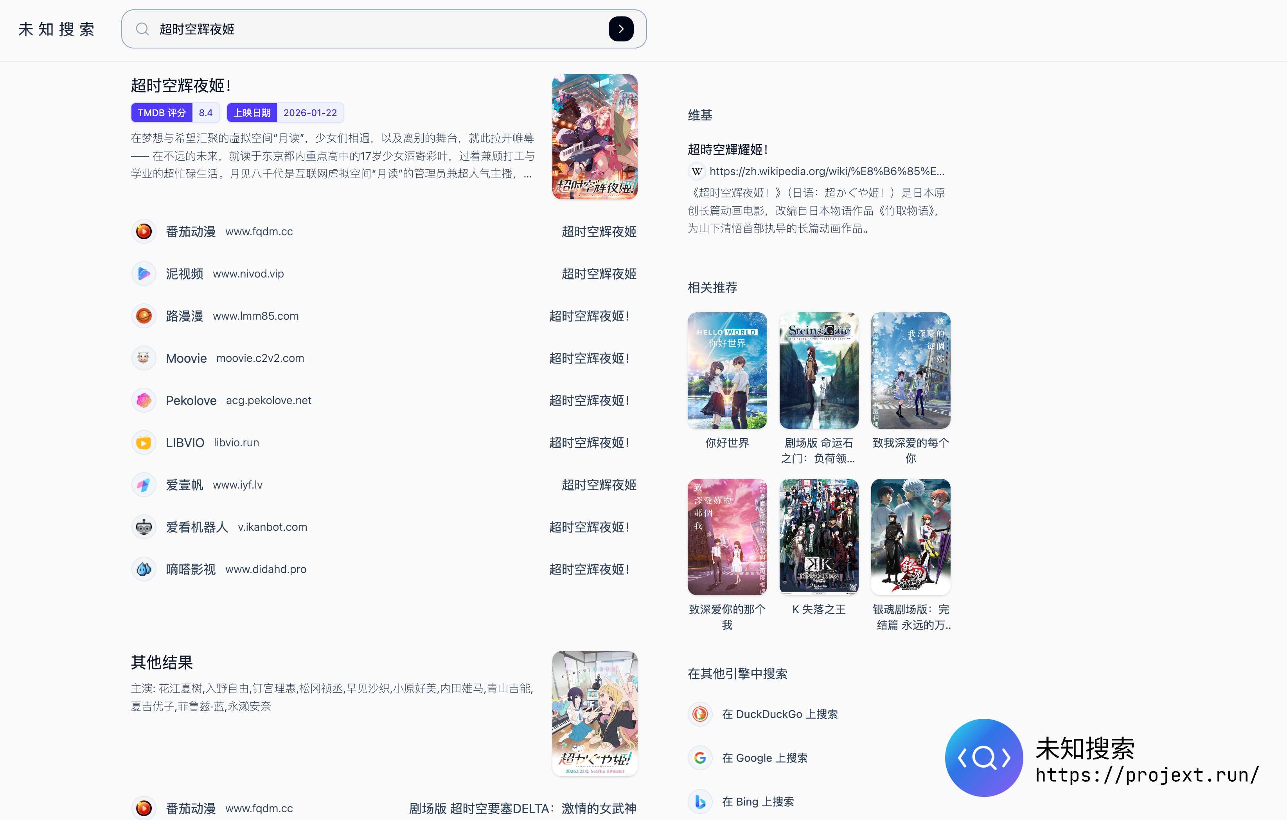The image size is (1287, 820).
Task: Click the 嘀嗒影视 site icon
Action: [144, 569]
